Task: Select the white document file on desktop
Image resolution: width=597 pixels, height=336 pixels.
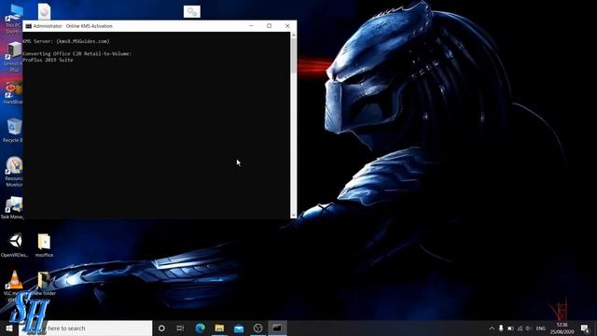Action: click(x=44, y=11)
